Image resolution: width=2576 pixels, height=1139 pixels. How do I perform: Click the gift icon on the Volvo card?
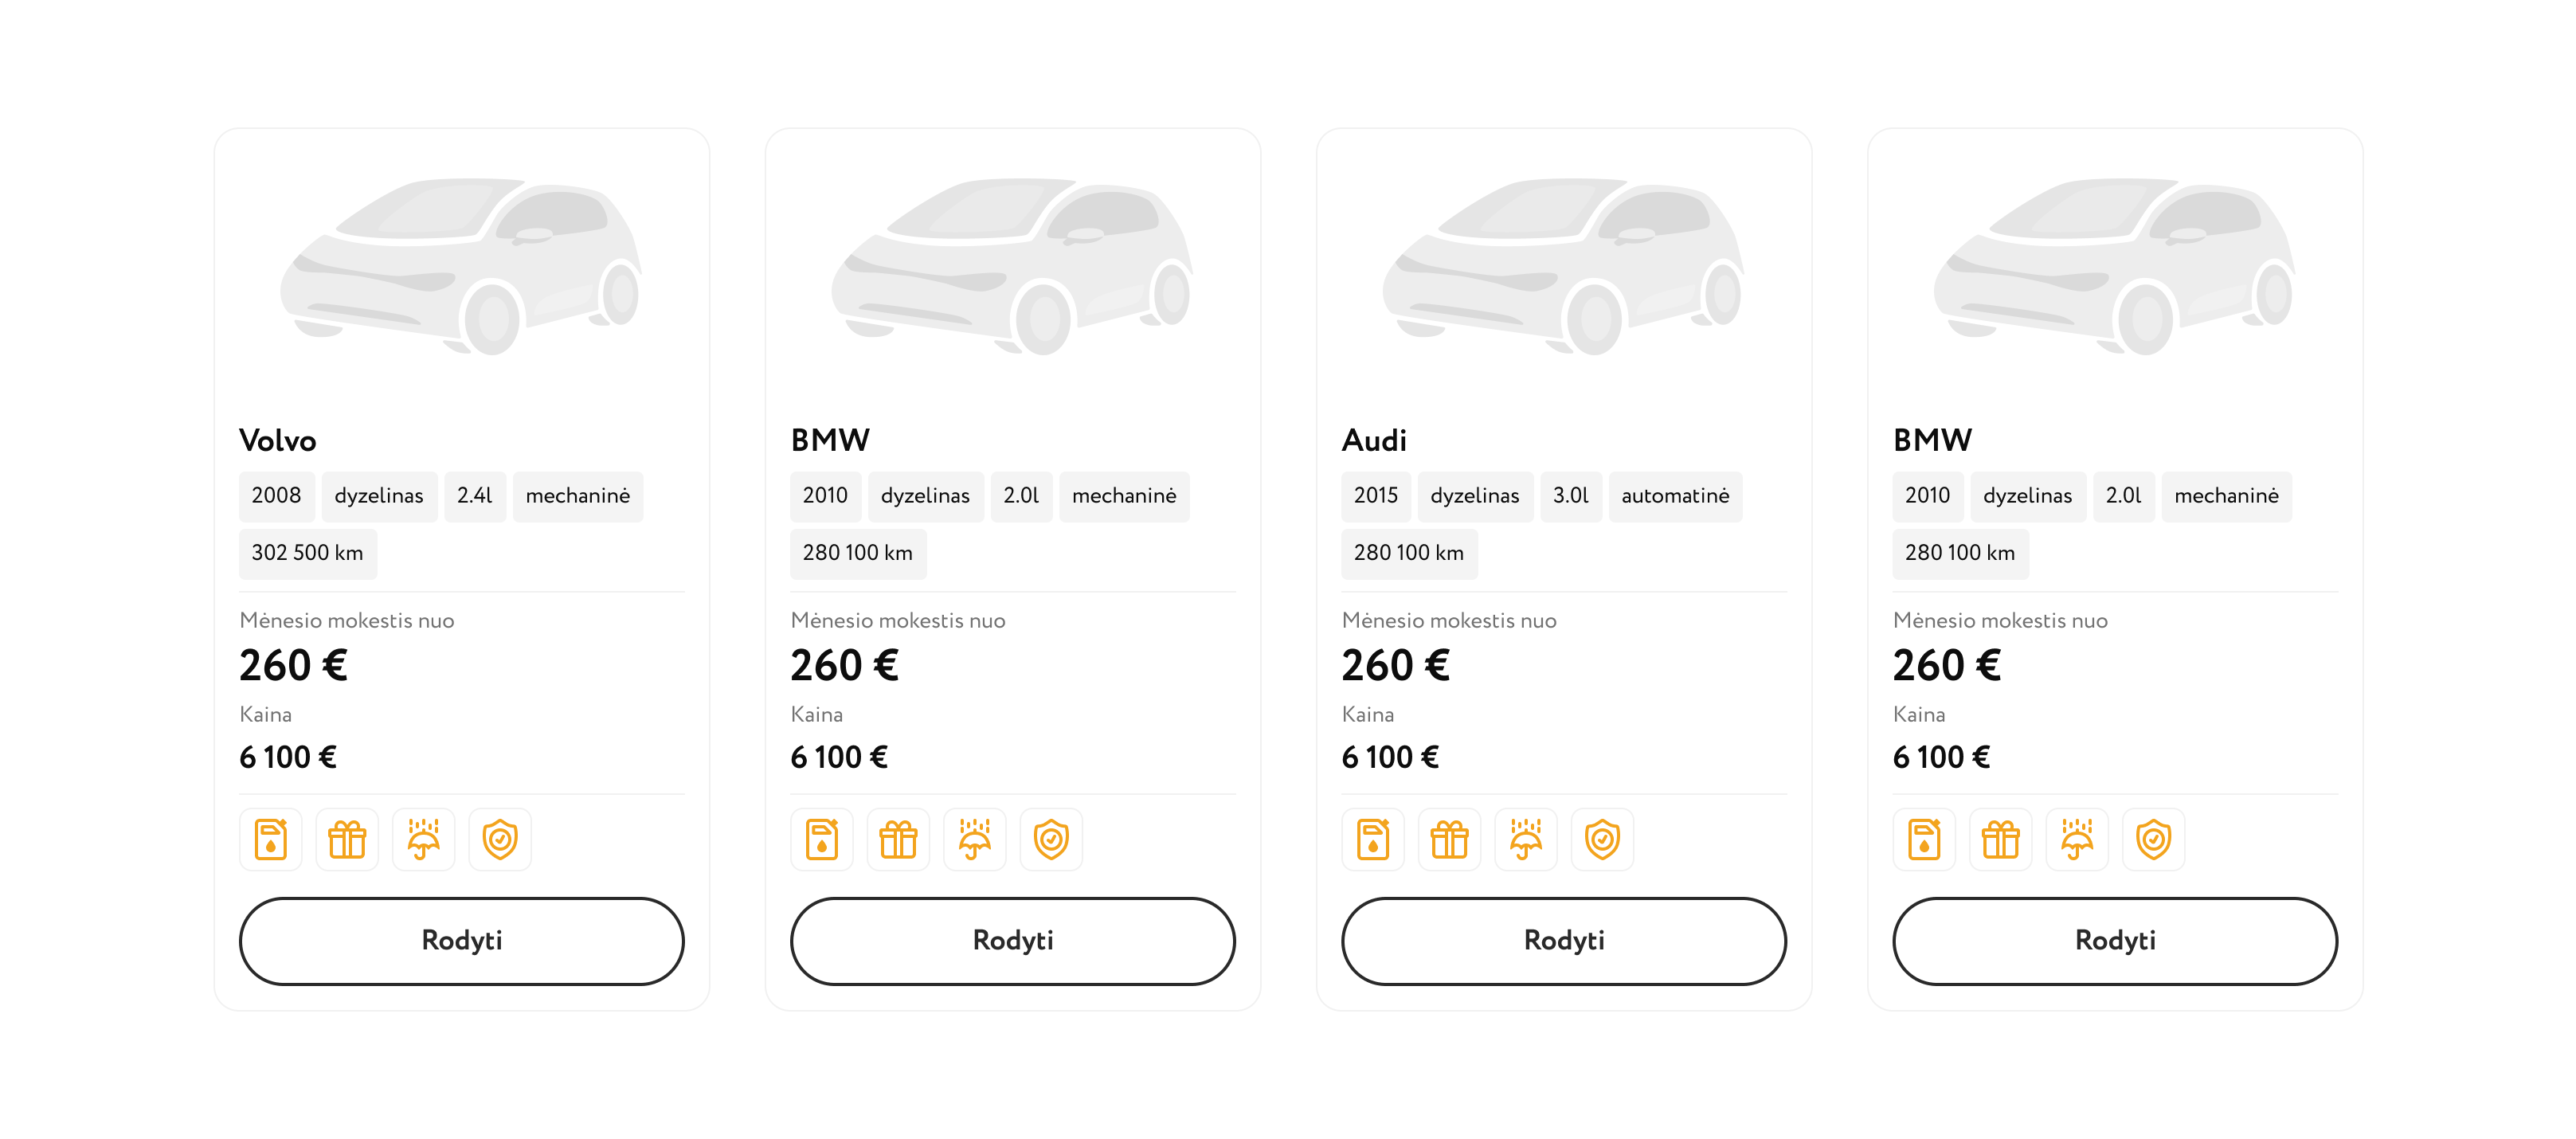coord(347,839)
